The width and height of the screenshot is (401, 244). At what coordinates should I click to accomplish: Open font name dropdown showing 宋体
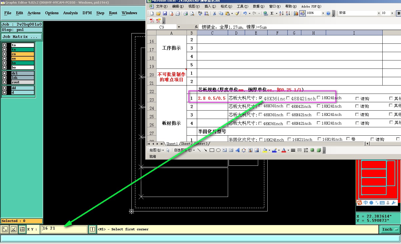(379, 13)
